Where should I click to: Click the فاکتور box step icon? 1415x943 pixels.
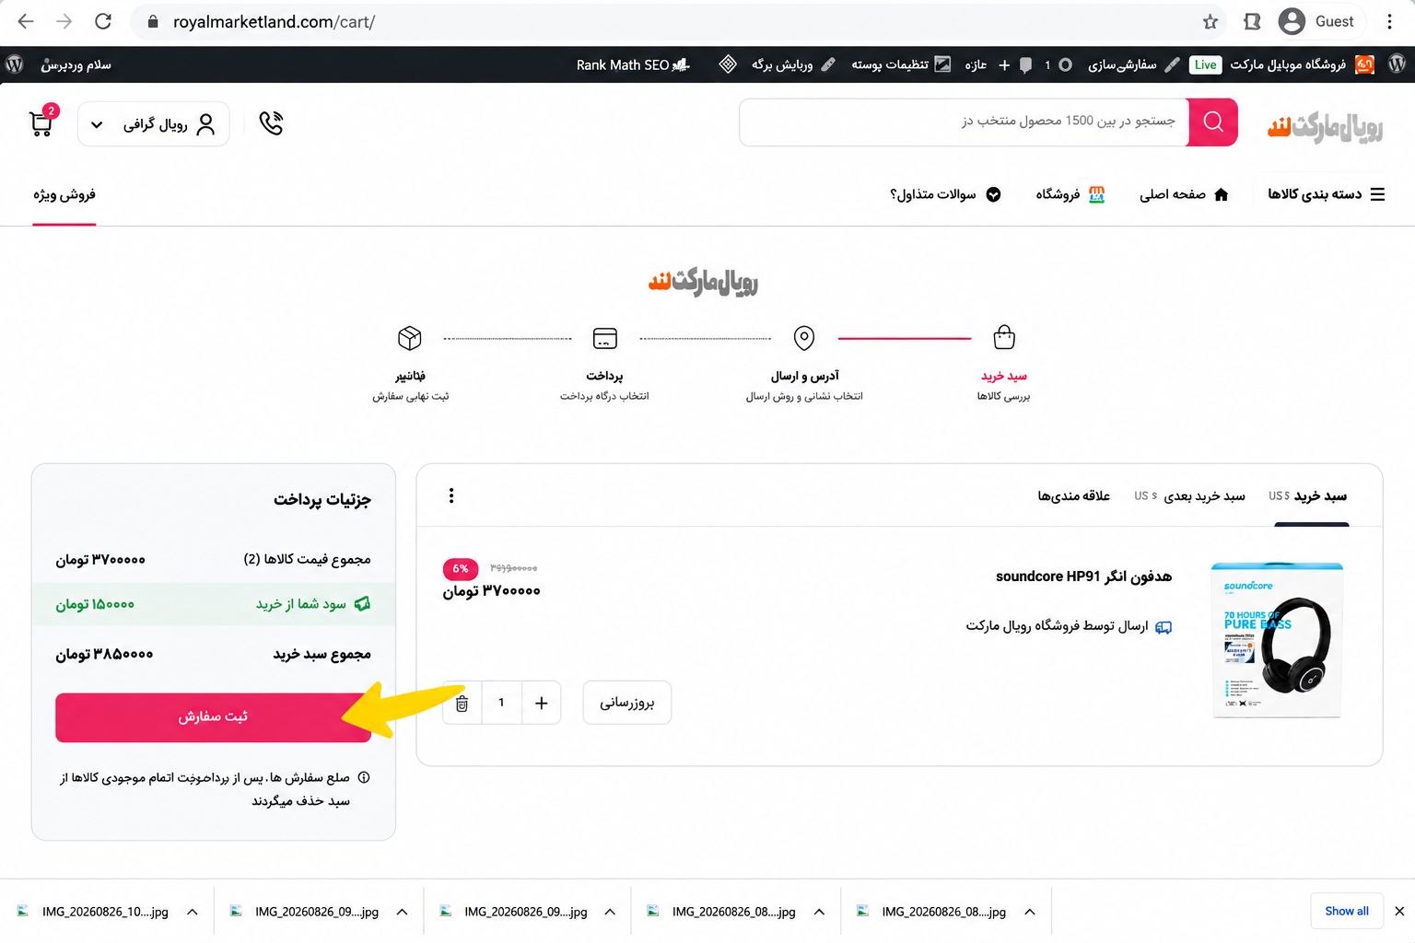(x=410, y=338)
